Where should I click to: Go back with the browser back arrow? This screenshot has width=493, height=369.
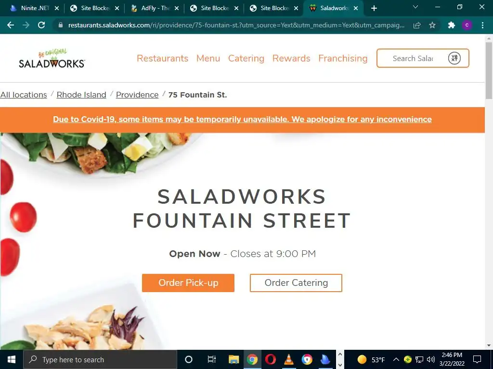click(11, 25)
